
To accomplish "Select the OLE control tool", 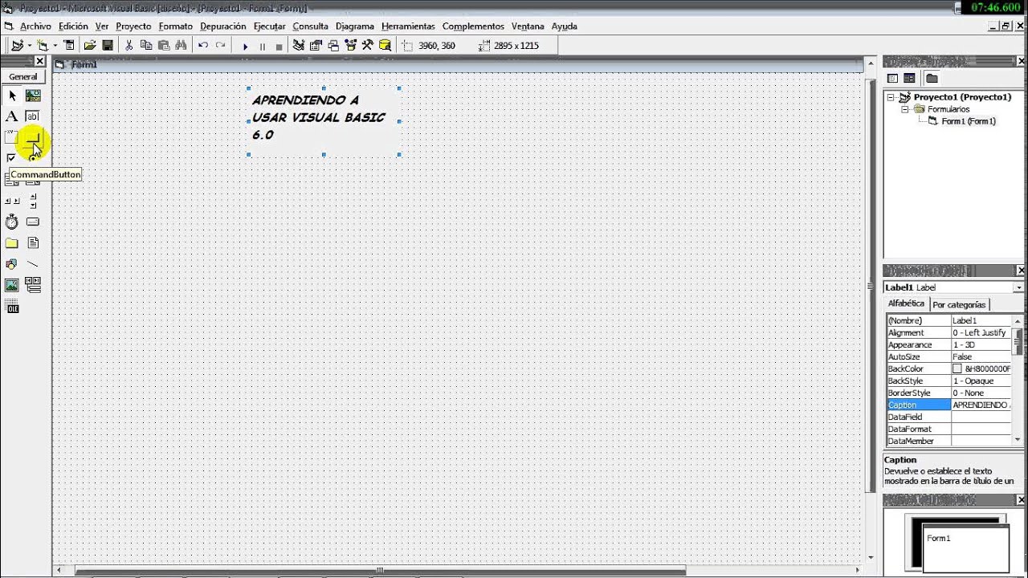I will point(12,307).
